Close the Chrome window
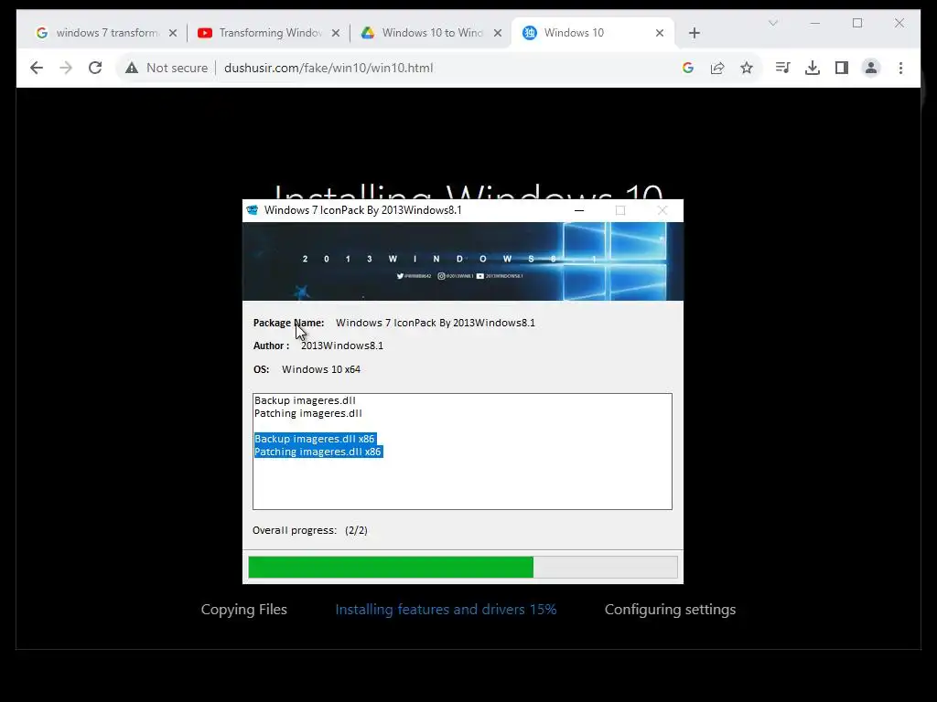Image resolution: width=937 pixels, height=702 pixels. (x=899, y=23)
